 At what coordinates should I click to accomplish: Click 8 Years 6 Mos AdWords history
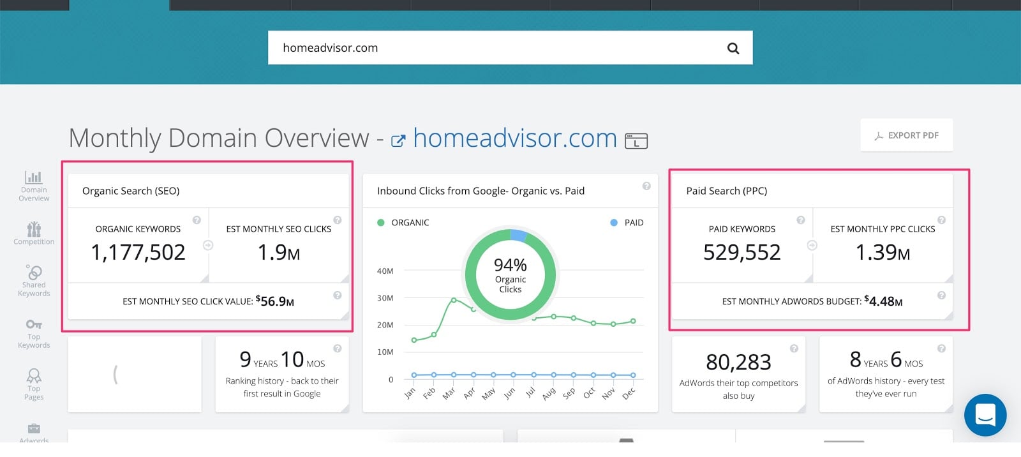[x=886, y=360]
